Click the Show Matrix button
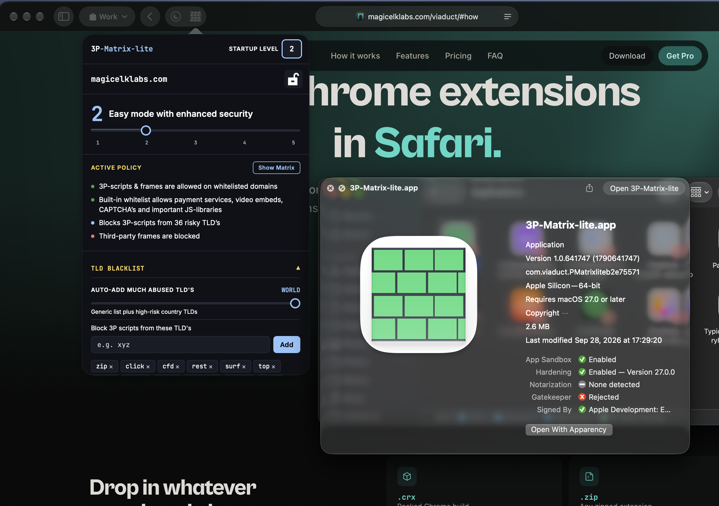 (276, 168)
